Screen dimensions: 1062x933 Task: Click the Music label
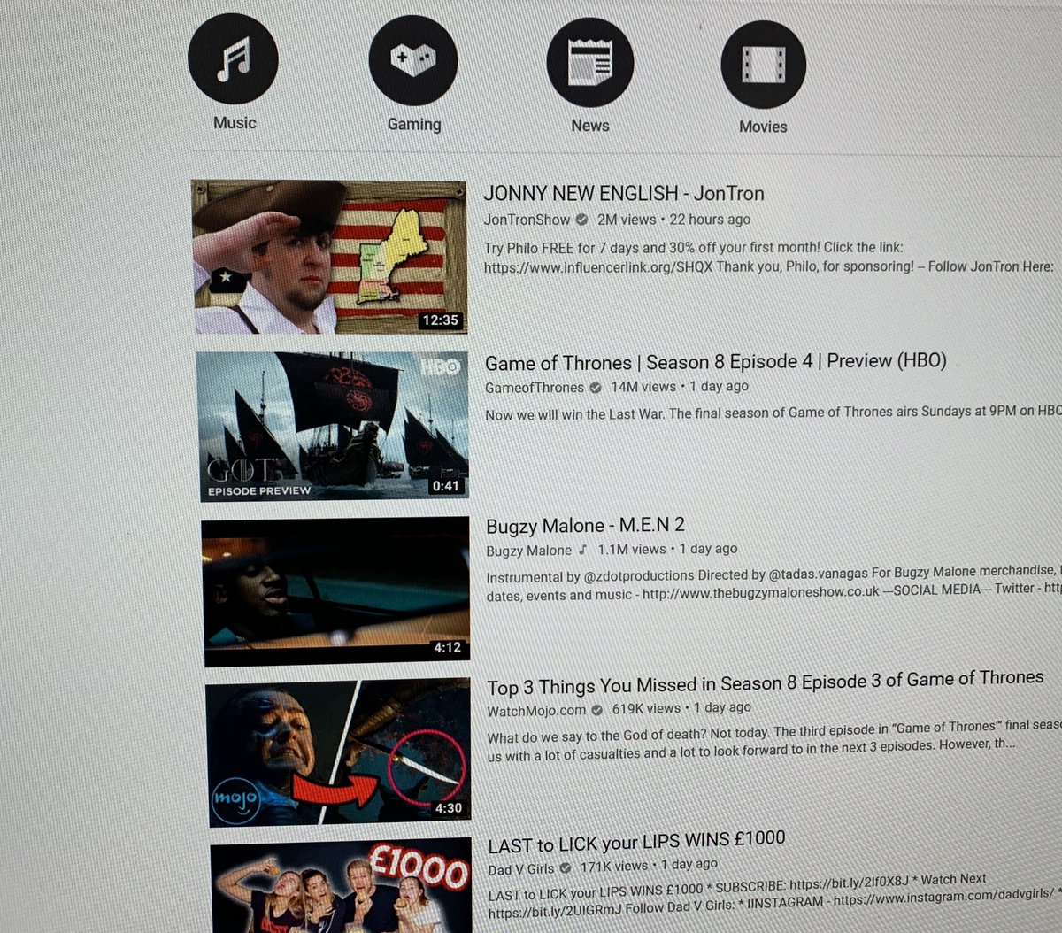(235, 123)
